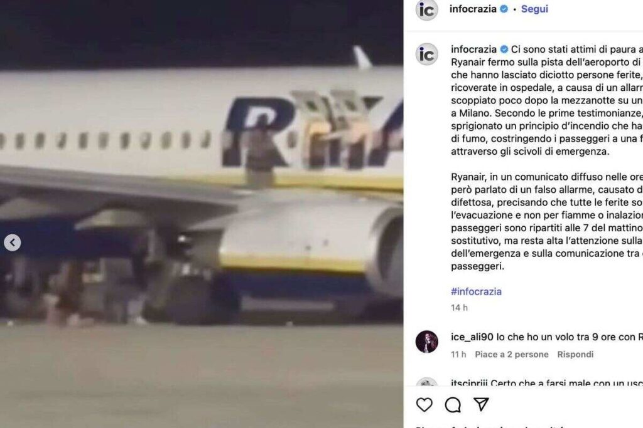This screenshot has width=643, height=428.
Task: Open infocrazia profile picture in header
Action: (426, 10)
